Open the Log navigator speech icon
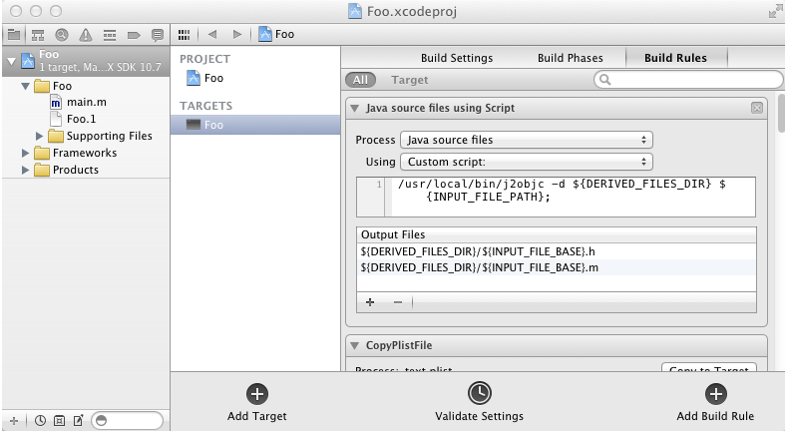 158,35
